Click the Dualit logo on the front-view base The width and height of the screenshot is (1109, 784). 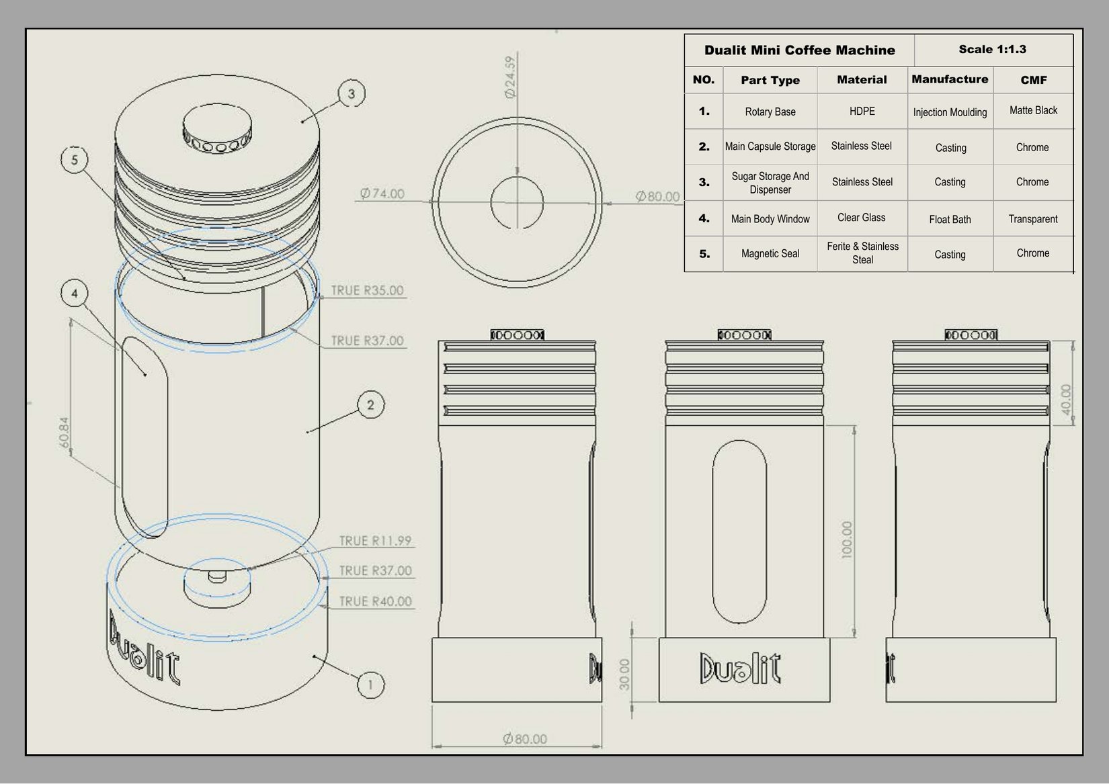pos(740,668)
